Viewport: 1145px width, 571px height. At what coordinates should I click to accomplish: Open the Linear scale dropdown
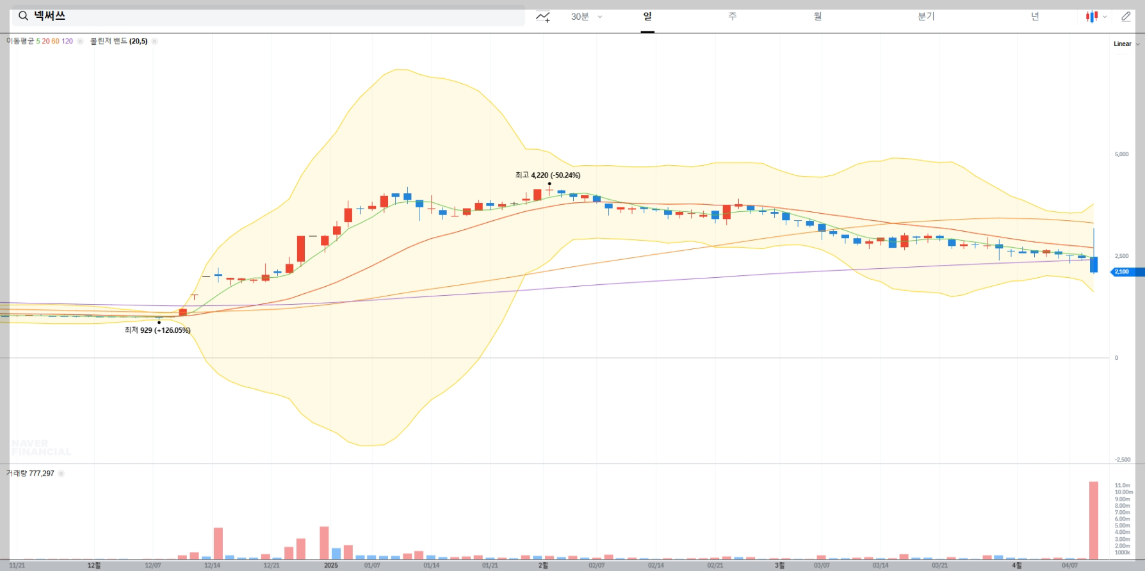pos(1126,44)
